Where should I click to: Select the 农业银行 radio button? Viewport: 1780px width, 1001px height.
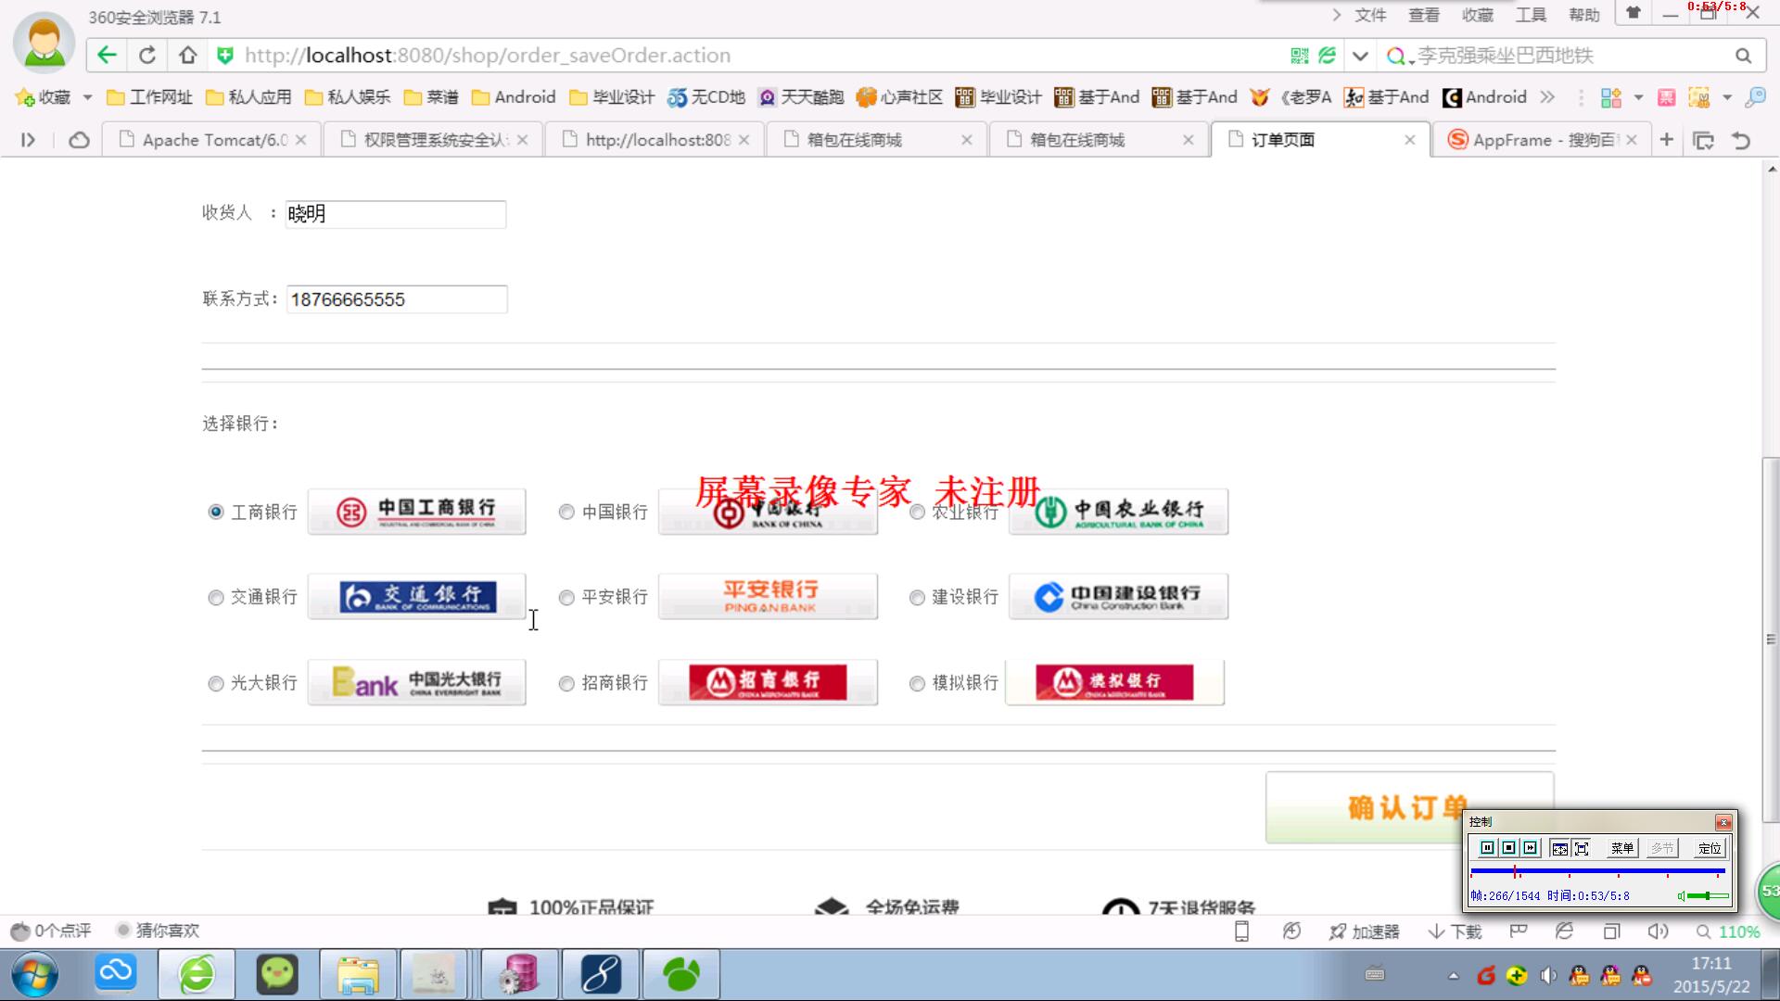pyautogui.click(x=917, y=512)
